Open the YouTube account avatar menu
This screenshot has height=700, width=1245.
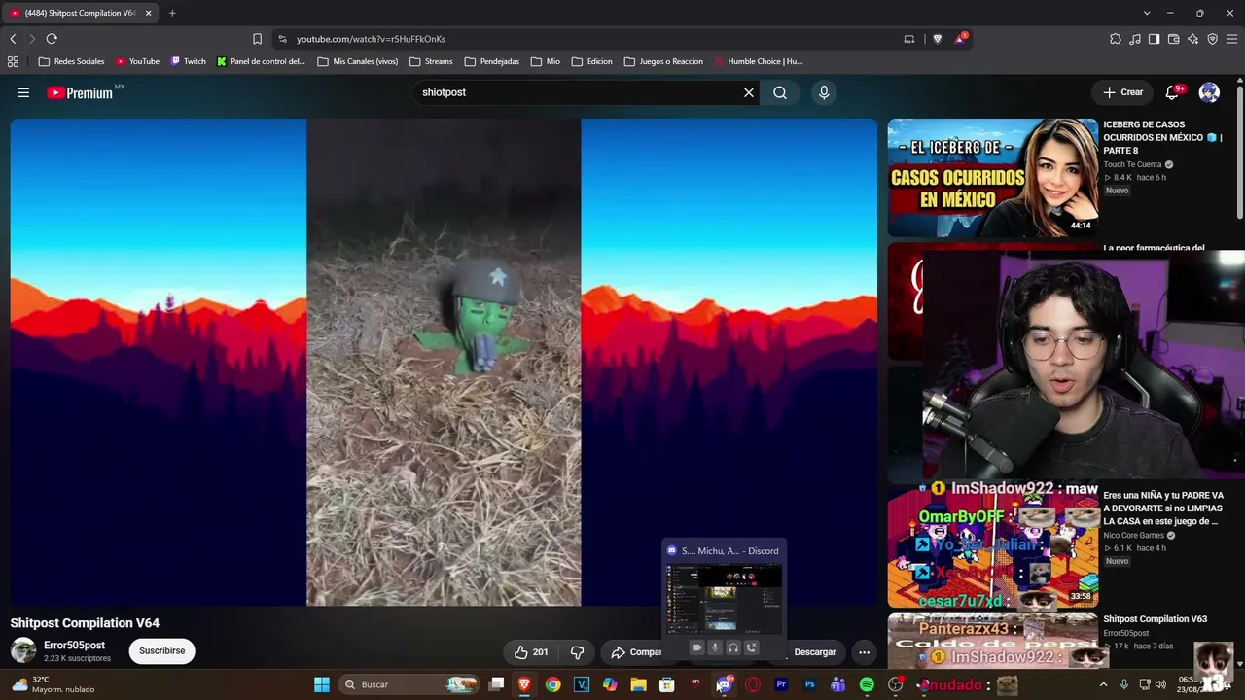(x=1209, y=92)
